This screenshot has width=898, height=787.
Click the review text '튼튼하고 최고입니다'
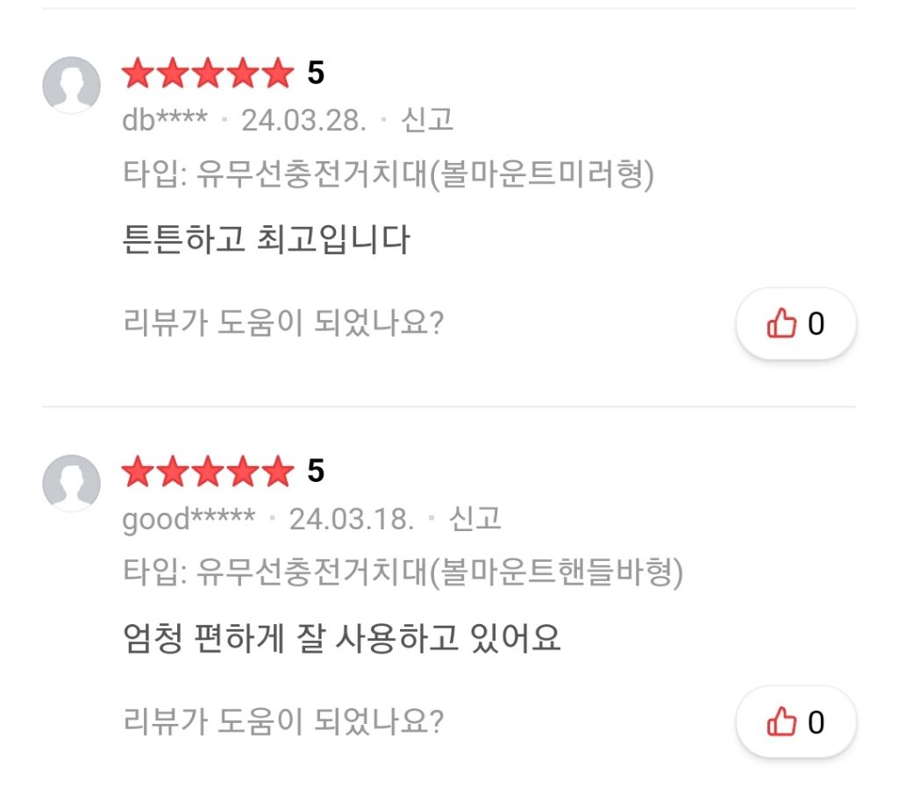pos(265,239)
